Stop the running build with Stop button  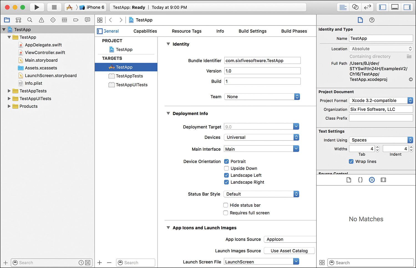tap(54, 7)
